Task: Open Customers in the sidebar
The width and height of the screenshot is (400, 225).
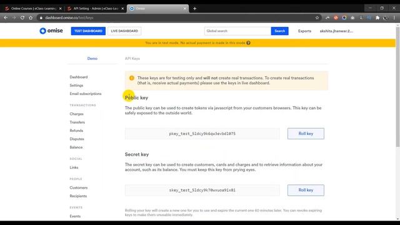Action: (79, 187)
